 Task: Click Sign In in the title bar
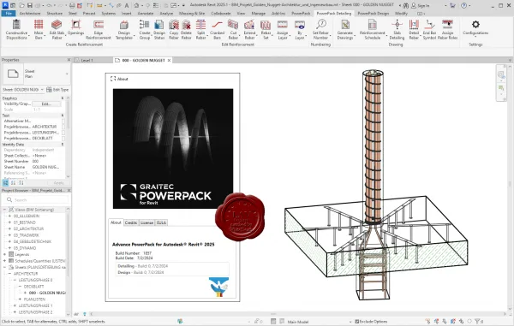421,6
